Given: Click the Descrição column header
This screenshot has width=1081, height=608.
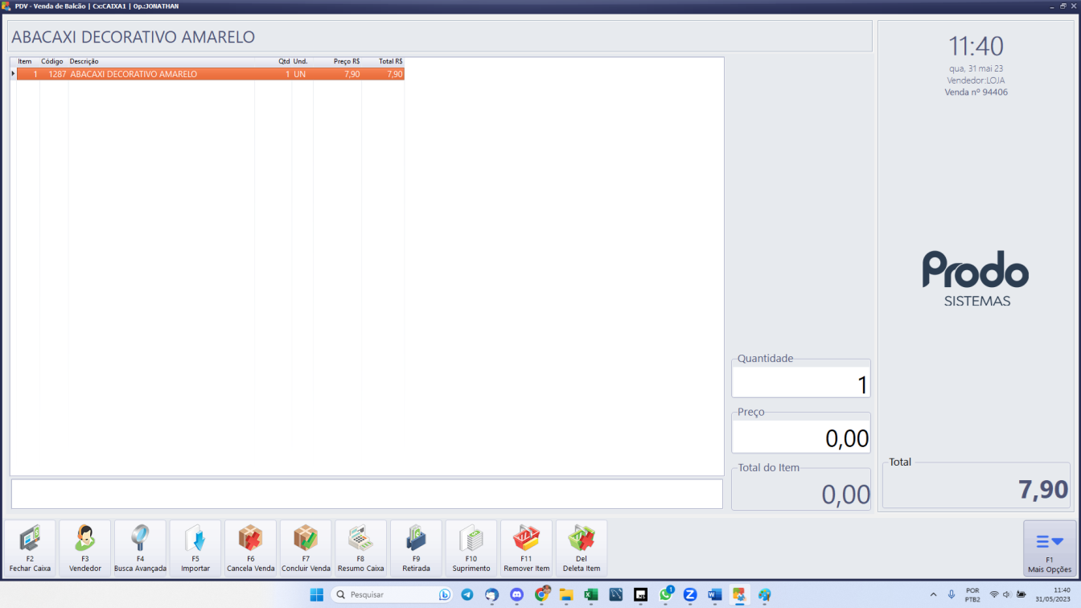Looking at the screenshot, I should pyautogui.click(x=84, y=62).
